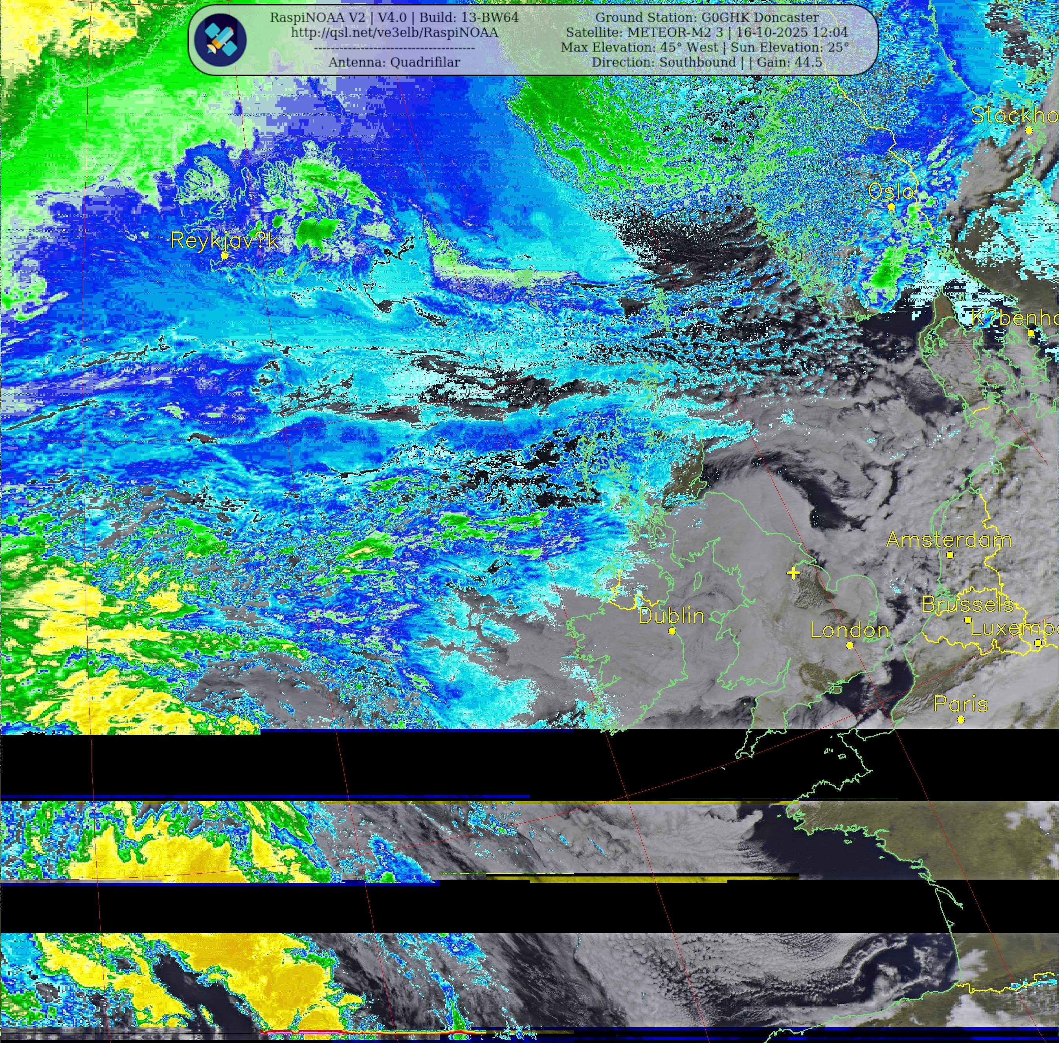Viewport: 1059px width, 1043px height.
Task: Click the yellow dot marking Stockholm
Action: coord(1029,130)
